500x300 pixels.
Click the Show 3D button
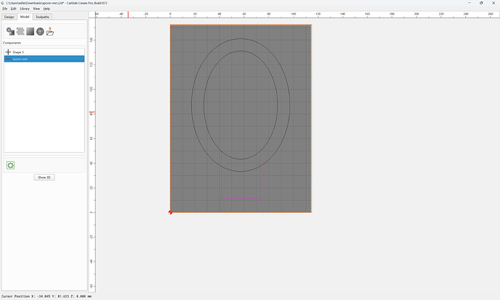44,178
